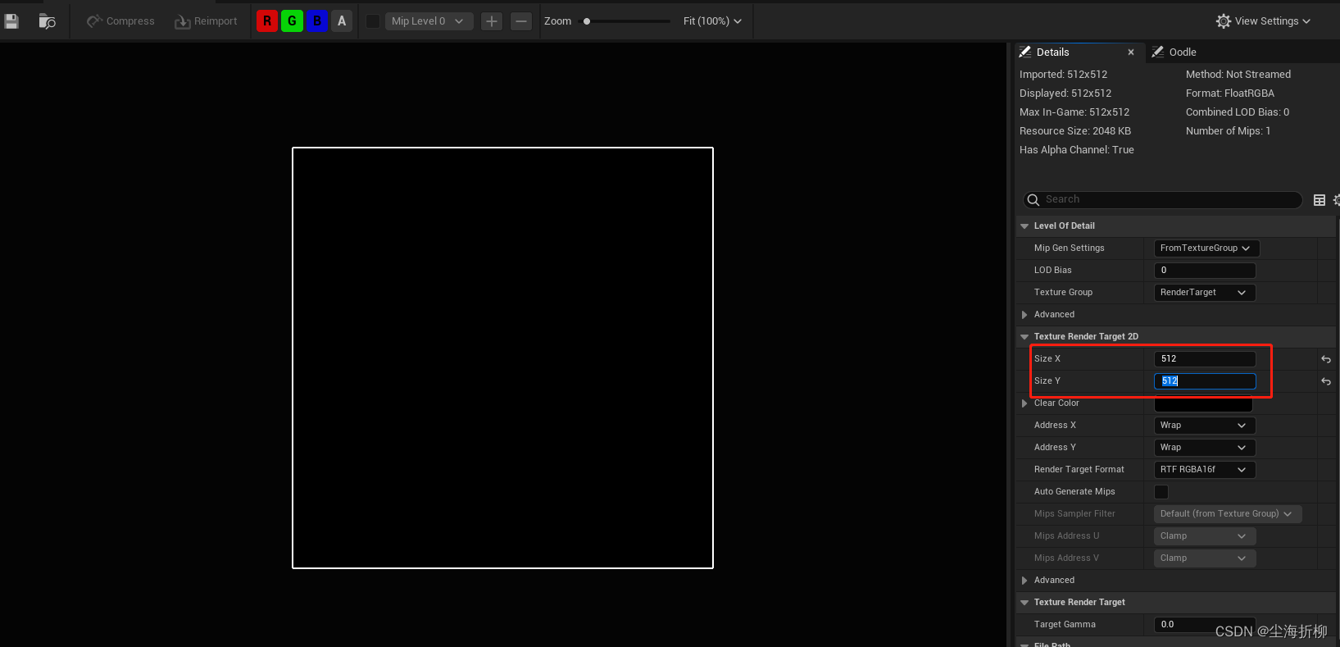Open property matrix grid icon
The width and height of the screenshot is (1340, 647).
(x=1320, y=200)
